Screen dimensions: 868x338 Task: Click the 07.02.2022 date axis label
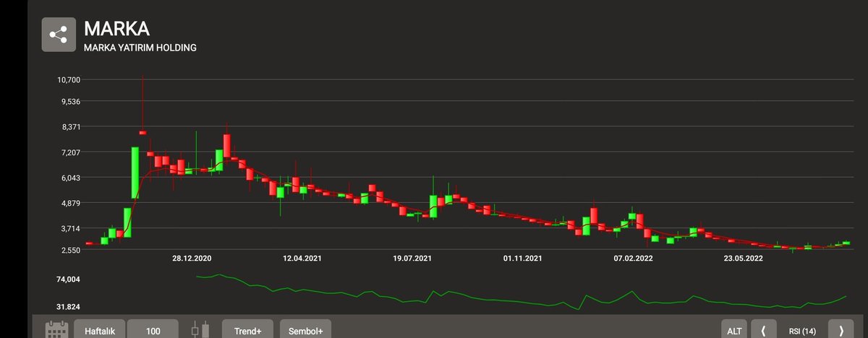coord(634,258)
